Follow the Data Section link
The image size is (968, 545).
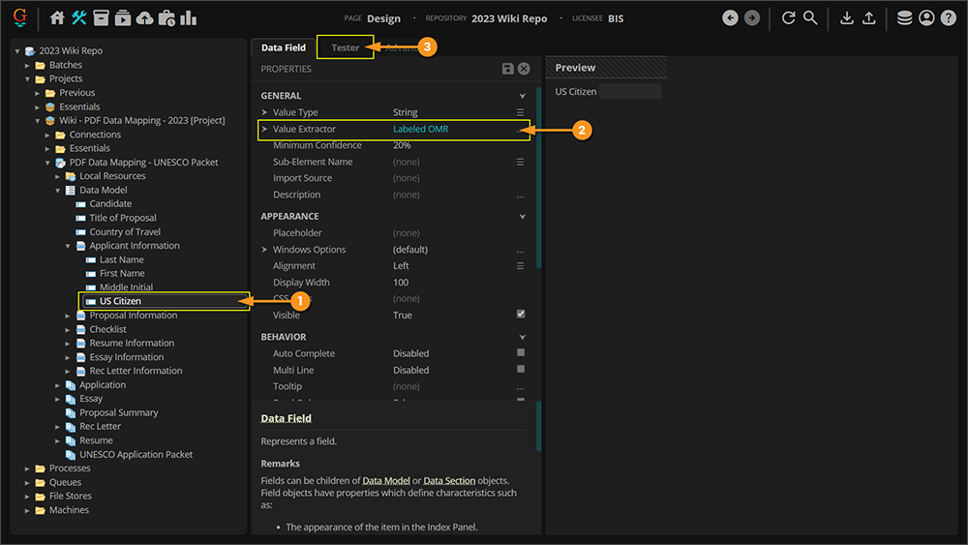pos(450,481)
